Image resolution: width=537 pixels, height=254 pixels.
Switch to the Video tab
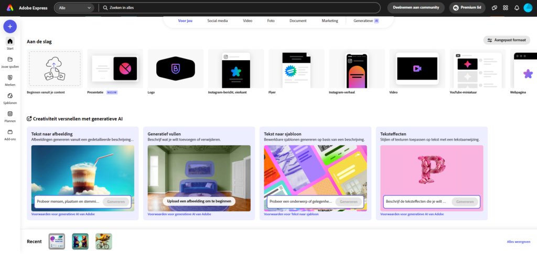pos(248,21)
